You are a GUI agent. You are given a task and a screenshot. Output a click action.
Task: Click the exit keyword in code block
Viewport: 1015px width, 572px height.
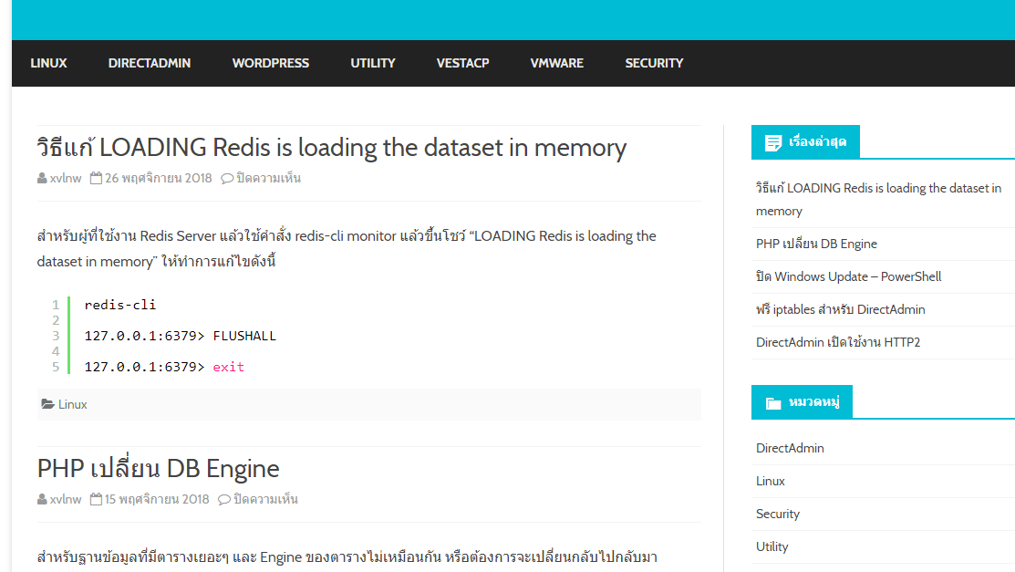(x=229, y=368)
